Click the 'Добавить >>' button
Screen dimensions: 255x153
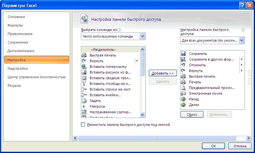(x=163, y=73)
